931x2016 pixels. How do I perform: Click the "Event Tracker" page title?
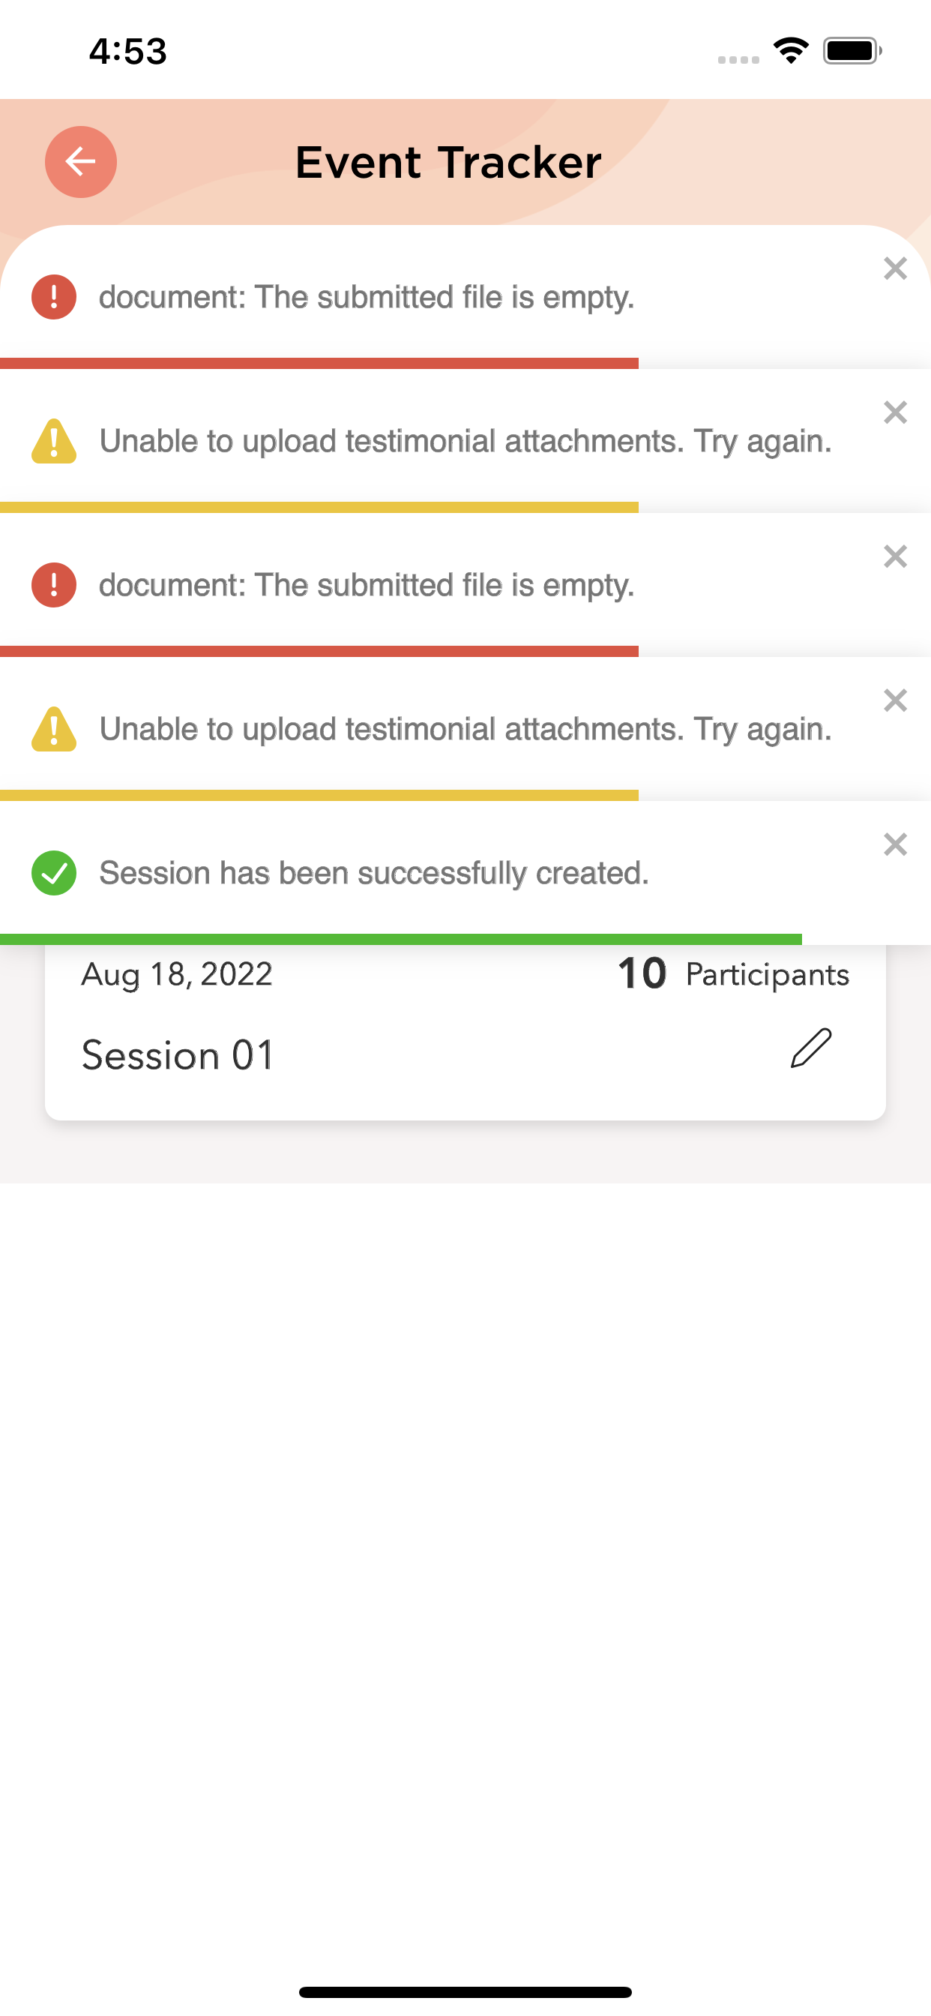[x=448, y=163]
